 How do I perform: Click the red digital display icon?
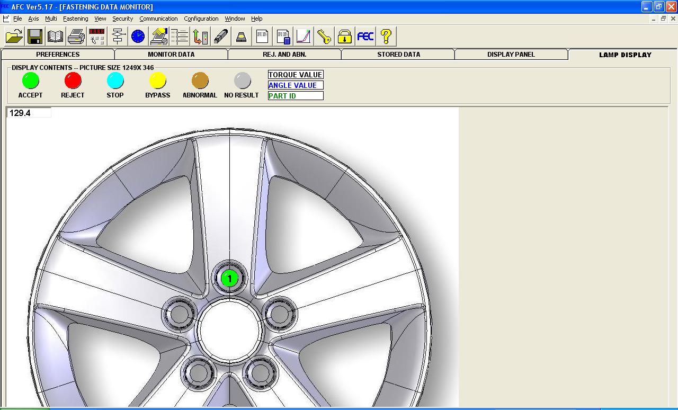pyautogui.click(x=97, y=37)
